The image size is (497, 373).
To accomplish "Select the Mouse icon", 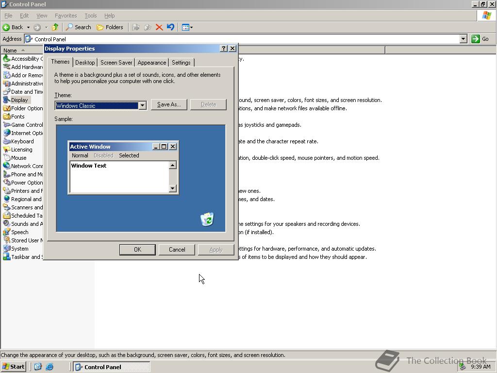I will click(6, 157).
